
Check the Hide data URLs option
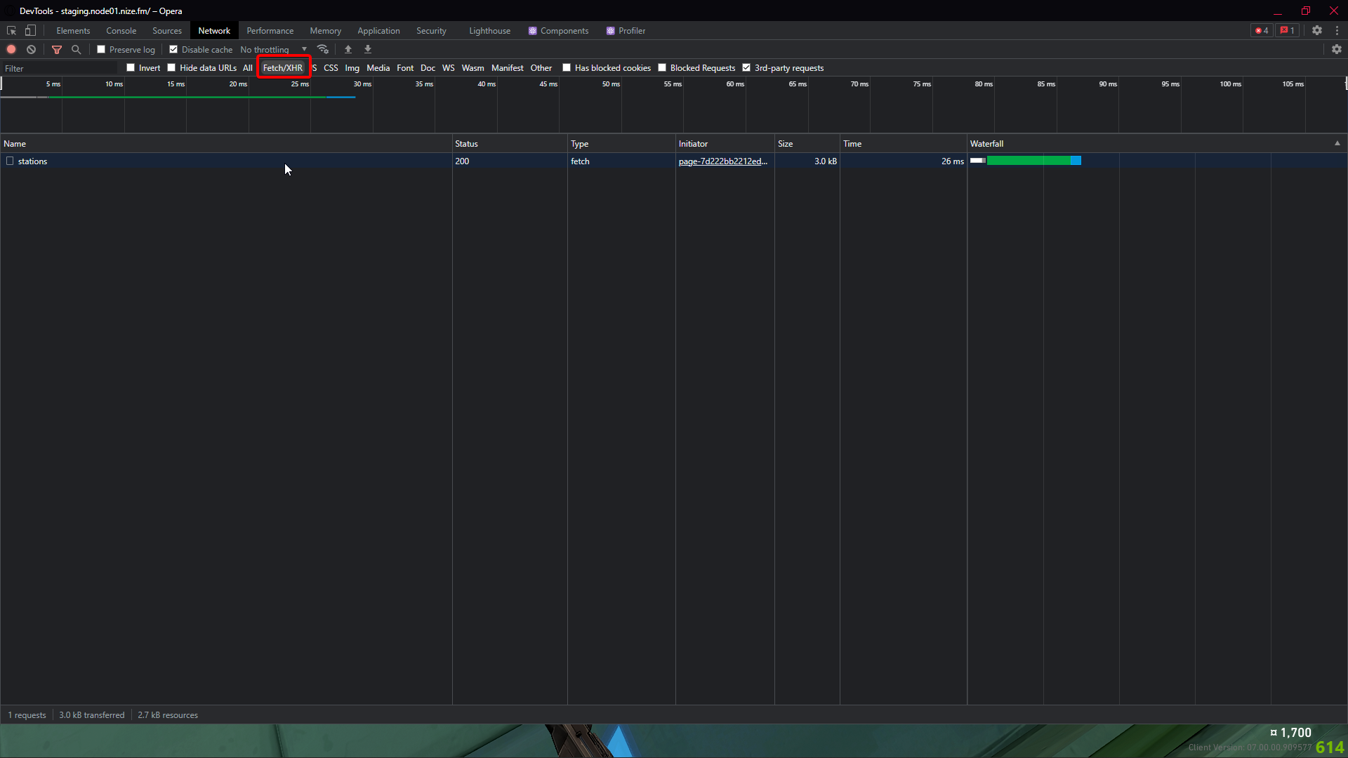(x=171, y=67)
